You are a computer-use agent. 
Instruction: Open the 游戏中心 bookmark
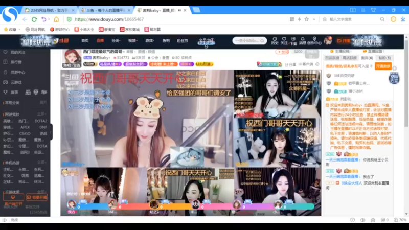pyautogui.click(x=59, y=30)
